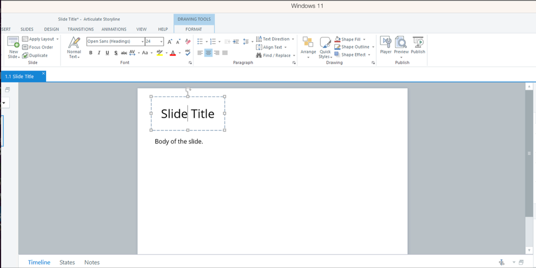536x268 pixels.
Task: Switch to the Timeline panel tab
Action: point(39,262)
